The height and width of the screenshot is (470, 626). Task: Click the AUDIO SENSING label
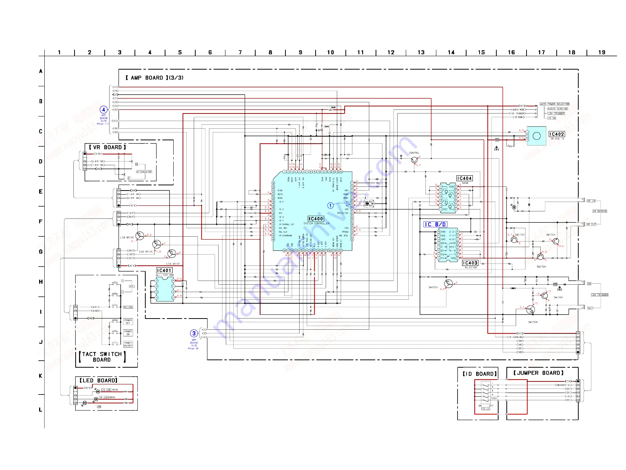pos(557,109)
